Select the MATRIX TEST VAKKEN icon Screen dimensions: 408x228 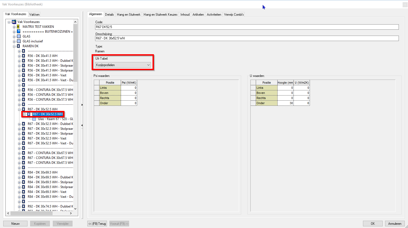(x=18, y=26)
